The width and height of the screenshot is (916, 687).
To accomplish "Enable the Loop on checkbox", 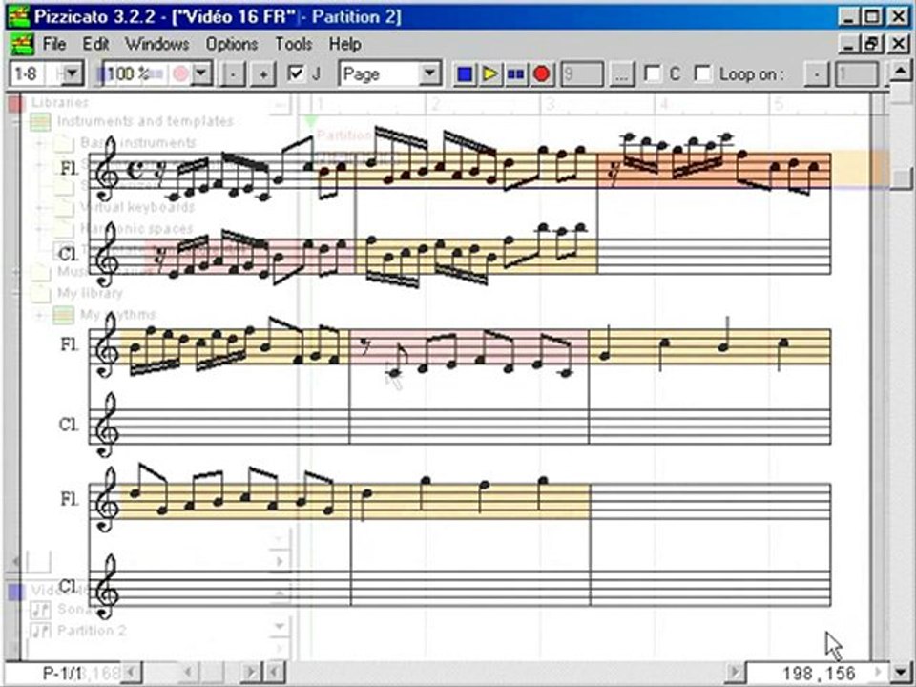I will click(703, 73).
